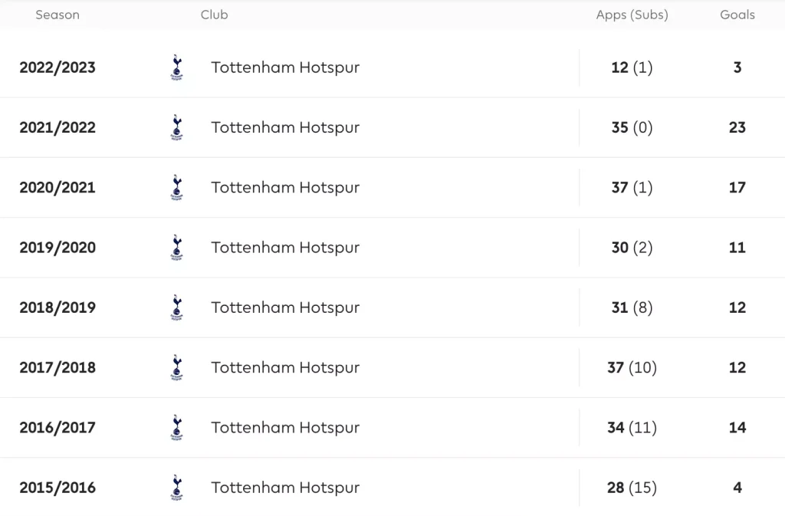Image resolution: width=785 pixels, height=516 pixels.
Task: Click the Tottenham crest in 2018/2019 row
Action: pos(177,307)
